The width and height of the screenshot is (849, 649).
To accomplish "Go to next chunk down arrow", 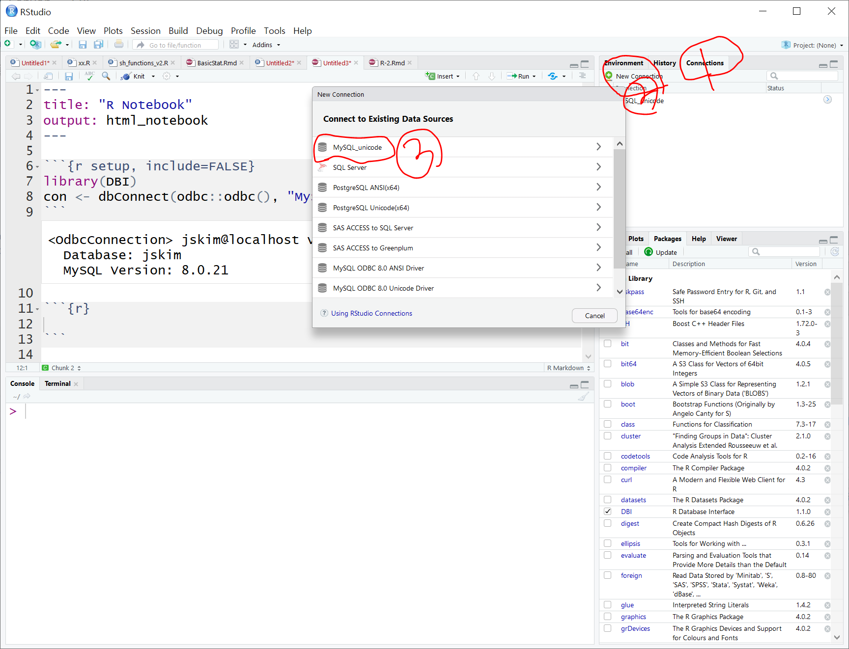I will [492, 76].
